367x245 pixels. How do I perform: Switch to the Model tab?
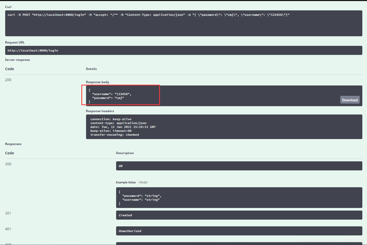point(143,182)
